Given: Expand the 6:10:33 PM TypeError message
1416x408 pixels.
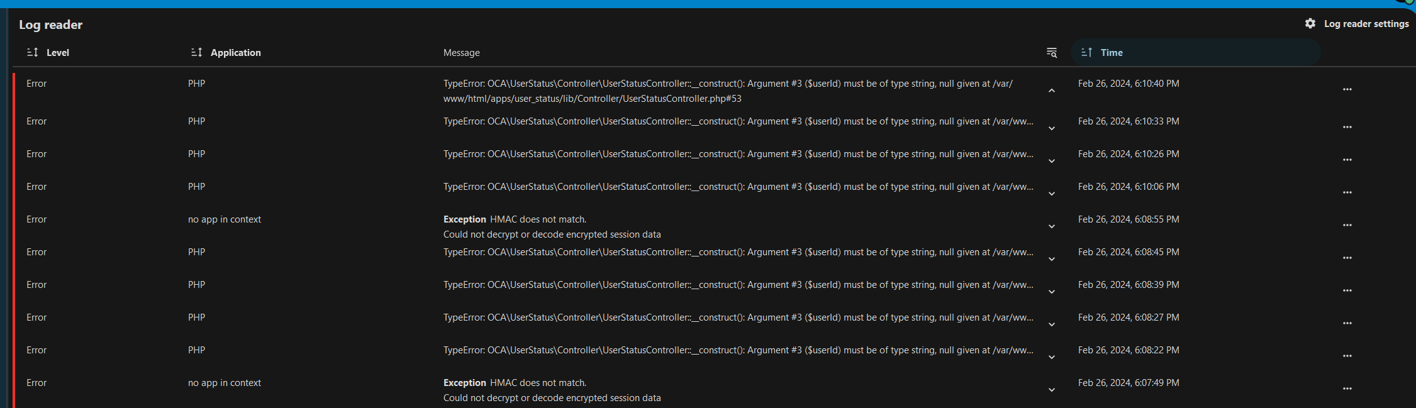Looking at the screenshot, I should pos(1051,128).
